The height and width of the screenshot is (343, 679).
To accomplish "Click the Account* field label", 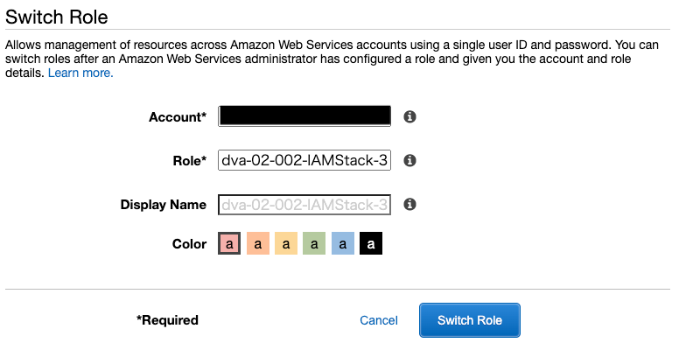I will pyautogui.click(x=178, y=117).
